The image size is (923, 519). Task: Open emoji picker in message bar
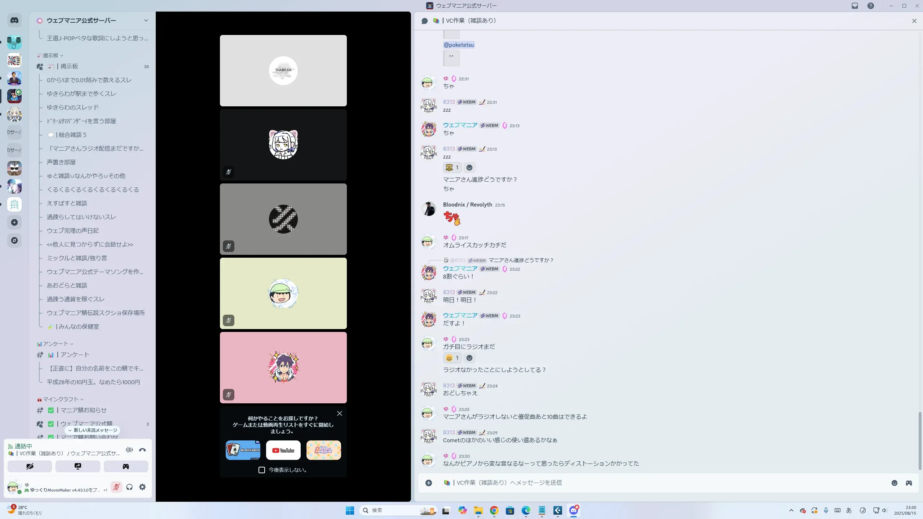(894, 483)
